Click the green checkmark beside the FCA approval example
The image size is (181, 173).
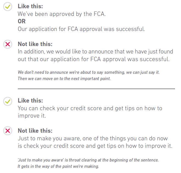point(8,7)
